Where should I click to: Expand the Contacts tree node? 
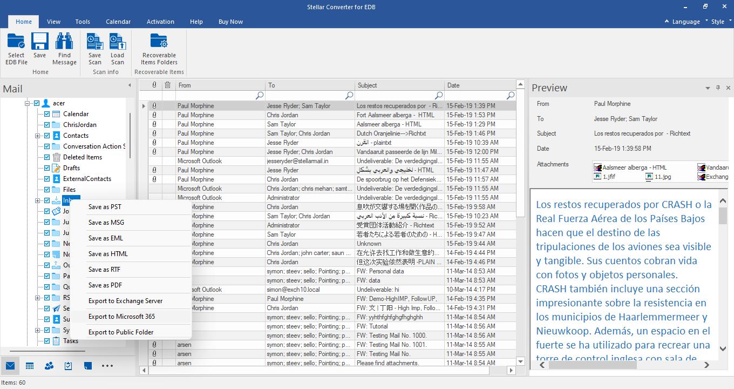(38, 136)
